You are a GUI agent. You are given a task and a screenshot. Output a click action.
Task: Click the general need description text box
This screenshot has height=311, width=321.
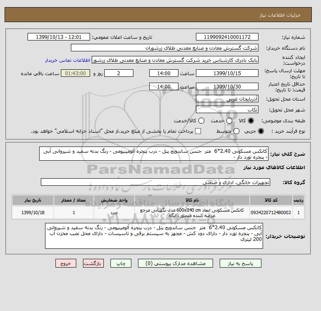click(x=154, y=154)
